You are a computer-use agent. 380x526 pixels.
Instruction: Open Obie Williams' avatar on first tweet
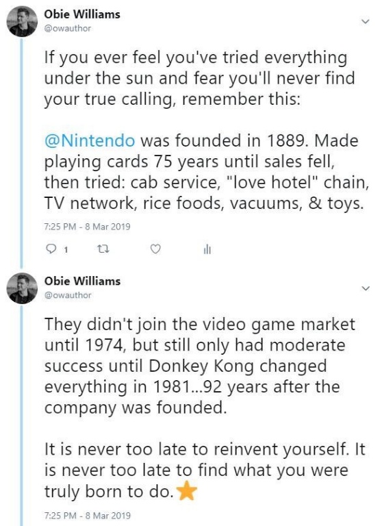coord(22,21)
